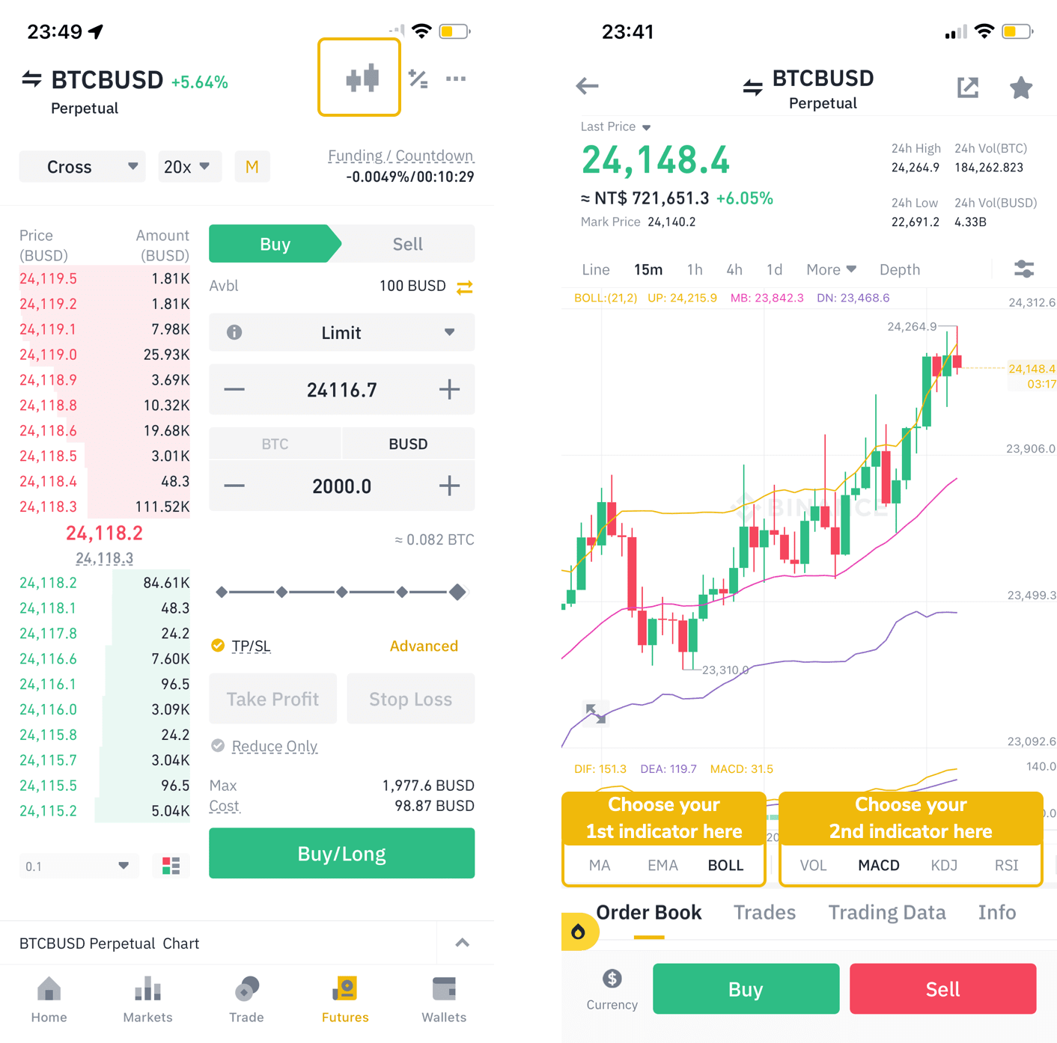Open the More timeframes dropdown
This screenshot has width=1057, height=1043.
click(x=831, y=269)
